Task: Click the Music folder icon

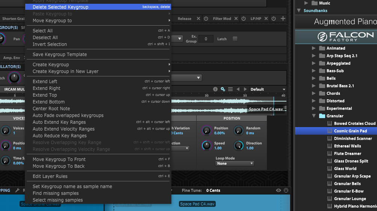Action: [315, 3]
